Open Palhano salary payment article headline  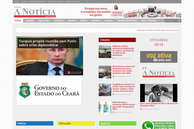click(123, 51)
